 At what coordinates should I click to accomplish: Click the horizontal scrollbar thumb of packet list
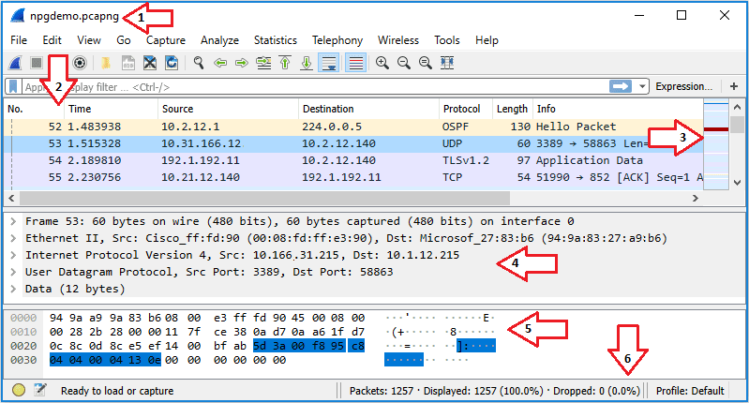coord(264,198)
